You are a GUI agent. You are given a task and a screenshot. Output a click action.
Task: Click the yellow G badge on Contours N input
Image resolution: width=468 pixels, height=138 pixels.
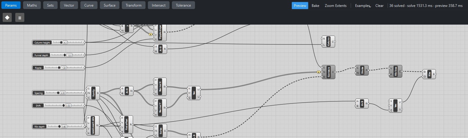pyautogui.click(x=318, y=72)
